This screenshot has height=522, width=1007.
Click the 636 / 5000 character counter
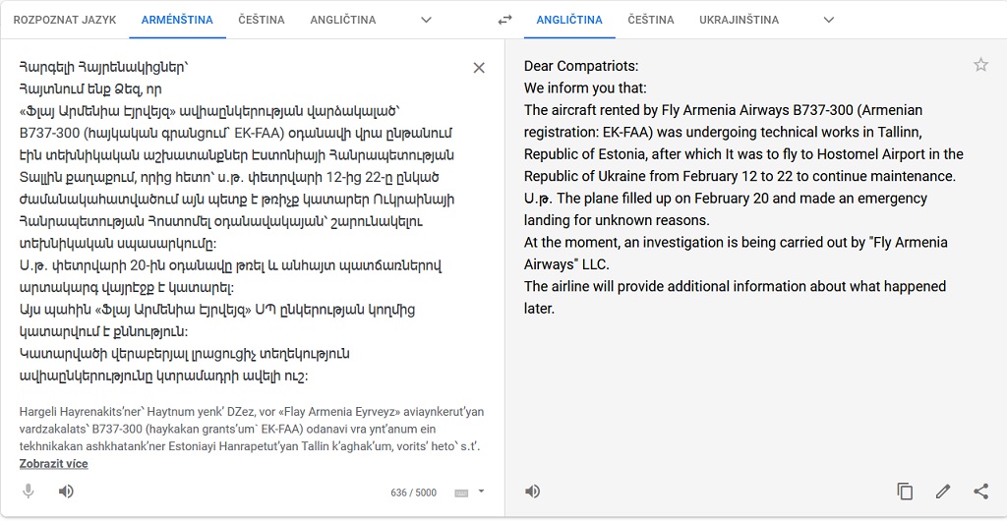click(x=414, y=493)
